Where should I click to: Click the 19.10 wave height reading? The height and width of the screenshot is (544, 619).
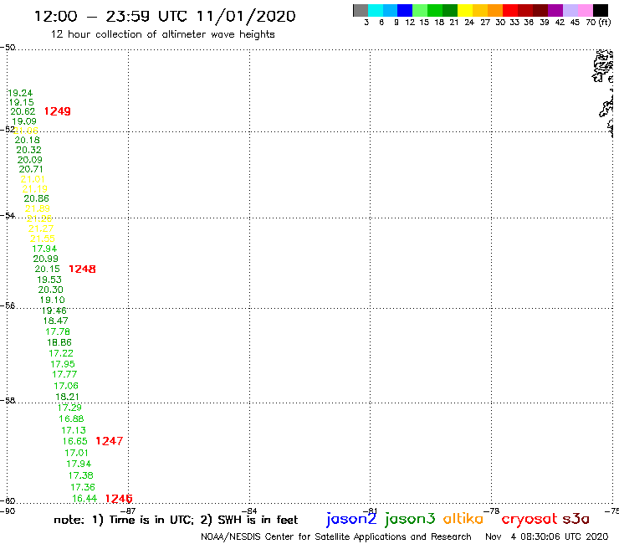pos(52,300)
